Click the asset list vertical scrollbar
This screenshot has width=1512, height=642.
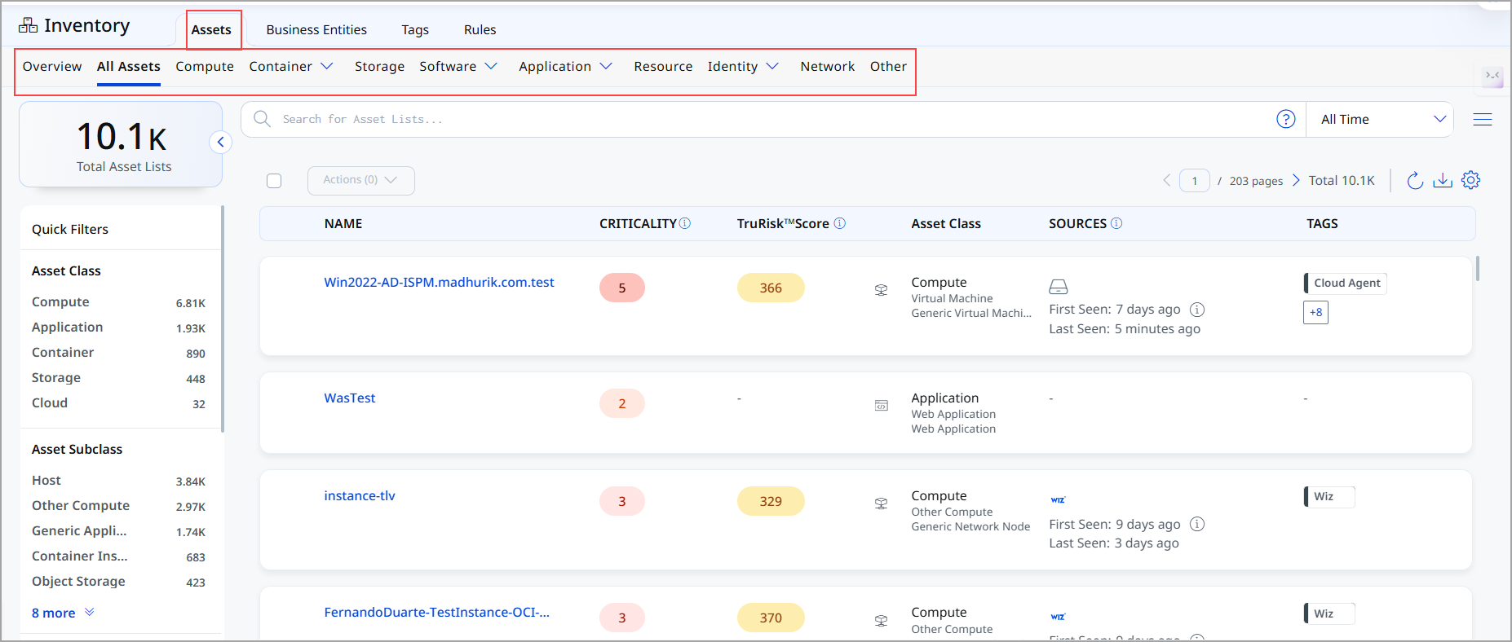coord(1477,268)
